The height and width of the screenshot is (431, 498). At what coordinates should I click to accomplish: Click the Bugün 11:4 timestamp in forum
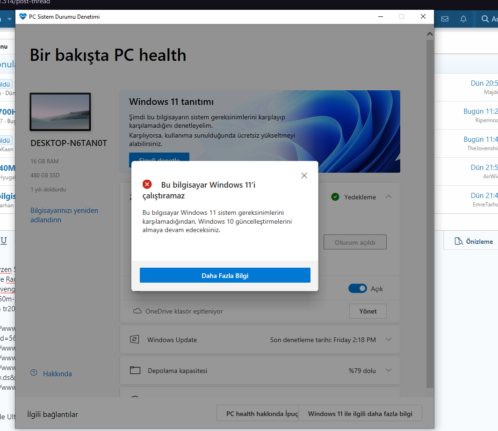pos(481,139)
